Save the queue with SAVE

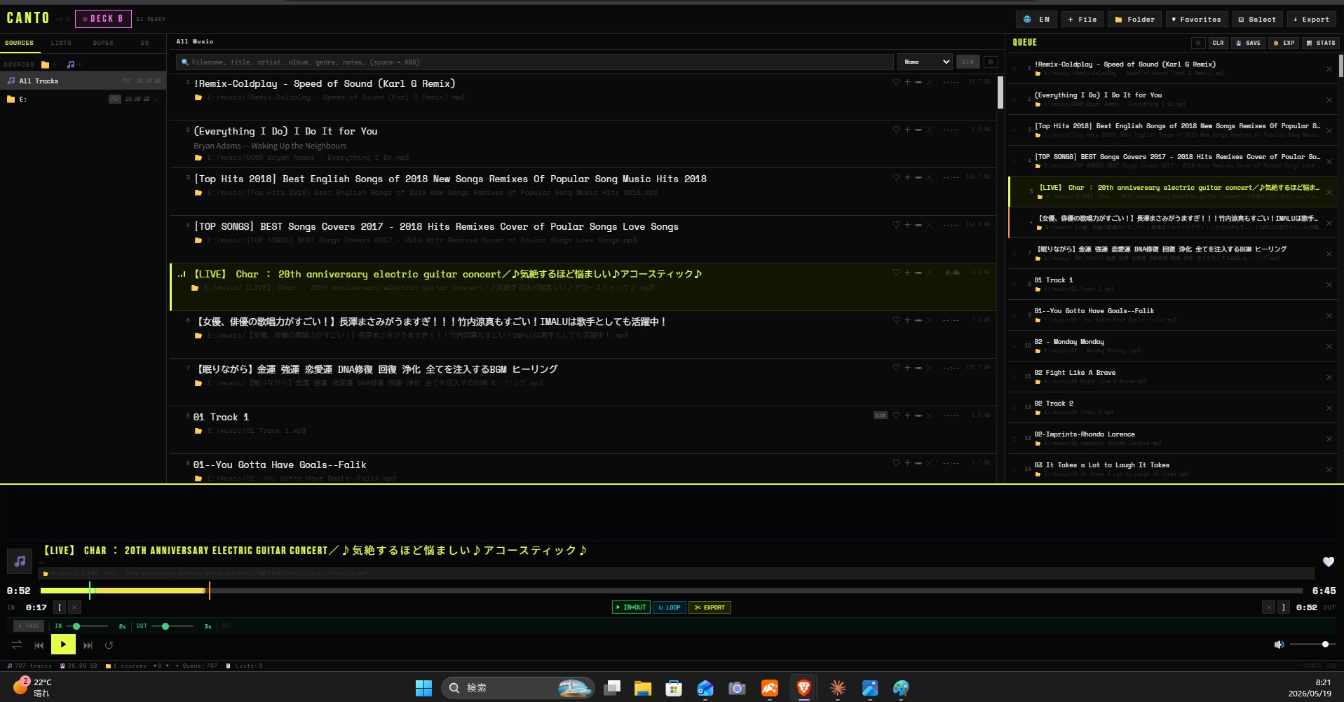click(1248, 43)
